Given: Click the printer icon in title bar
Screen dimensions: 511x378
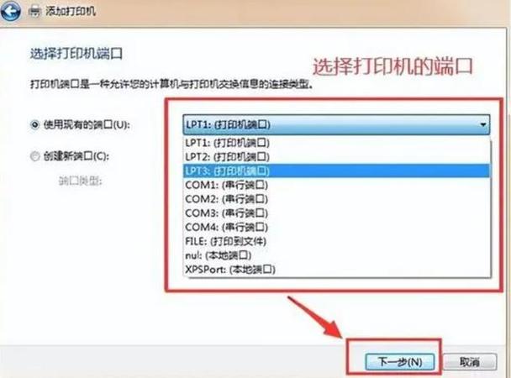Looking at the screenshot, I should click(34, 12).
